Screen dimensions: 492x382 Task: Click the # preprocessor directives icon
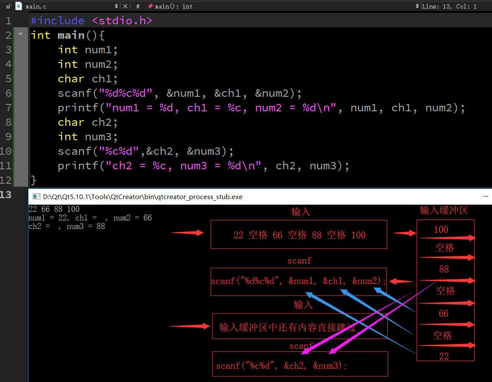(138, 6)
